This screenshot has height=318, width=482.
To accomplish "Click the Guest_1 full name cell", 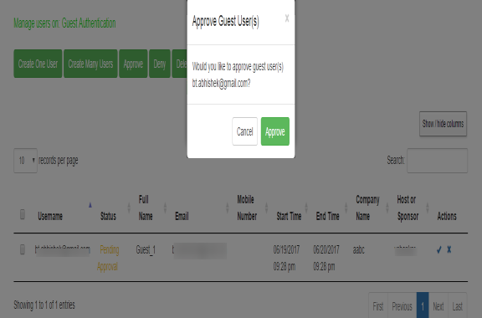I will [x=146, y=249].
